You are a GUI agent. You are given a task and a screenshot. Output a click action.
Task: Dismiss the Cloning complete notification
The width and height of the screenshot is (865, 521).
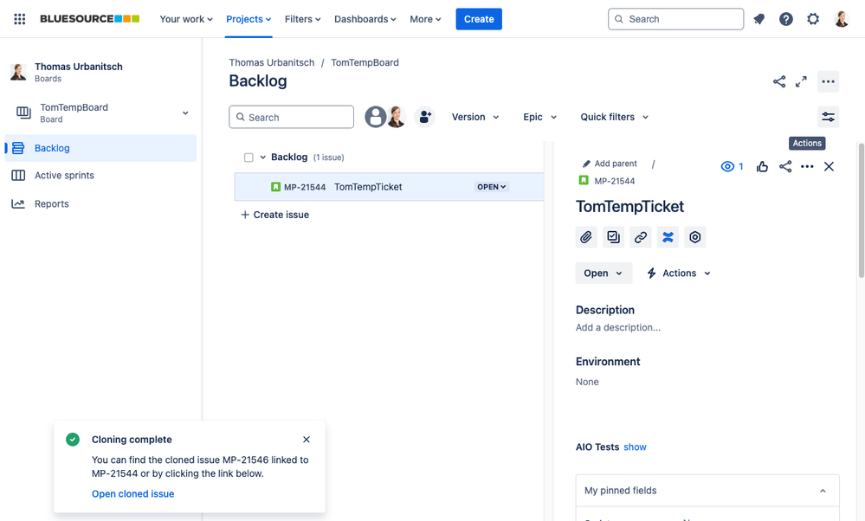coord(307,440)
